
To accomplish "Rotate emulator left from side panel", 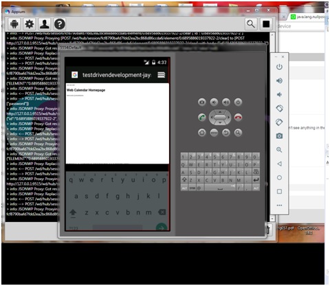I will click(x=279, y=108).
